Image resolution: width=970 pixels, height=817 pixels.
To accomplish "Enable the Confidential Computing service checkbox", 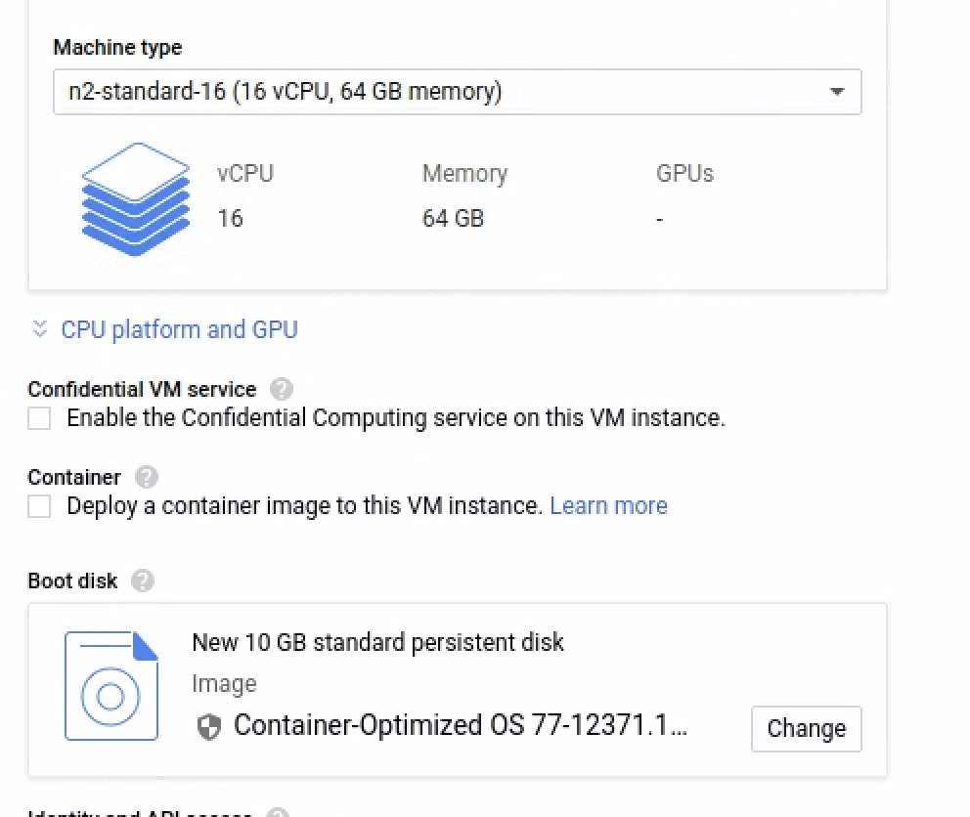I will (x=39, y=419).
